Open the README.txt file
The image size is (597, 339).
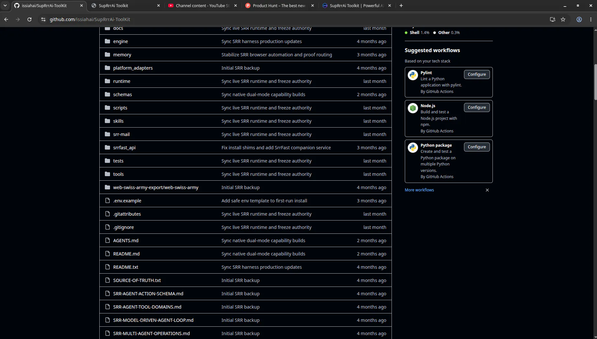pos(126,267)
